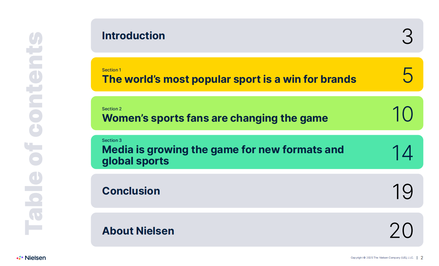Go to the Conclusion entry
This screenshot has height=266, width=439.
click(131, 191)
